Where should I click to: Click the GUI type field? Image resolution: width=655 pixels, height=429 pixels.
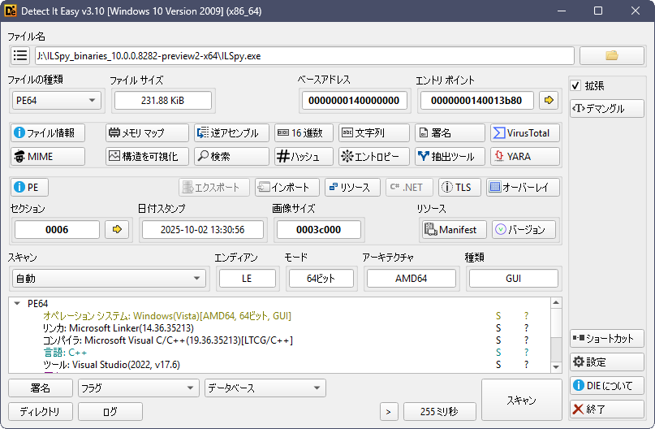(514, 279)
